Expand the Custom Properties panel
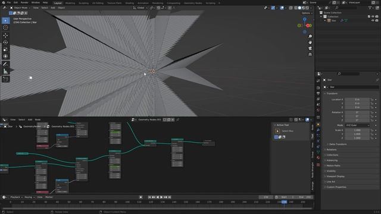The image size is (381, 214). click(x=336, y=187)
